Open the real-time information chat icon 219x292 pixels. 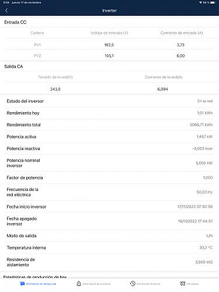tap(22, 284)
